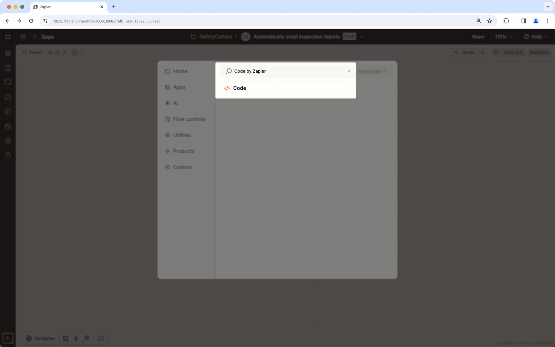Select the Zapier browser tab

[68, 7]
